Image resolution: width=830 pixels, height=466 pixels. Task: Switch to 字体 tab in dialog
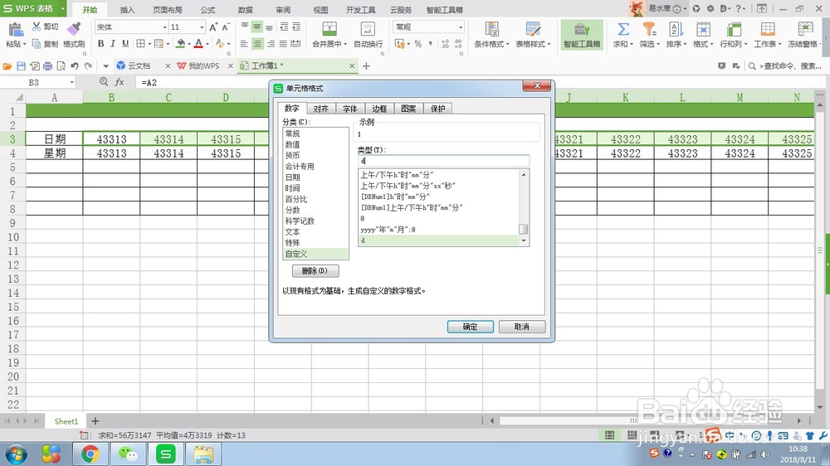pos(350,109)
